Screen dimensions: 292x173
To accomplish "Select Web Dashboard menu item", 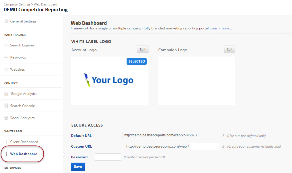I will tap(24, 154).
